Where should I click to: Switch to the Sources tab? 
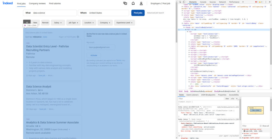click(212, 2)
